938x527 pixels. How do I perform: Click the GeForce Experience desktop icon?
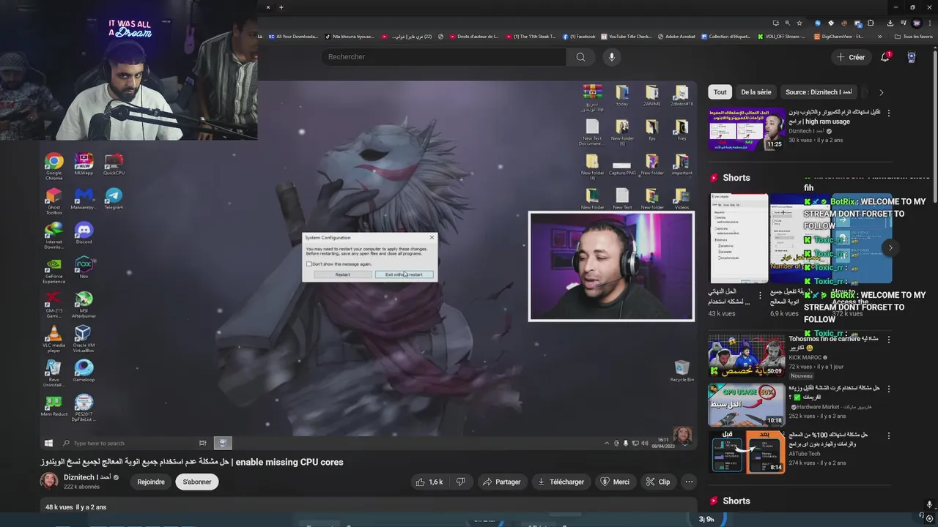tap(53, 270)
